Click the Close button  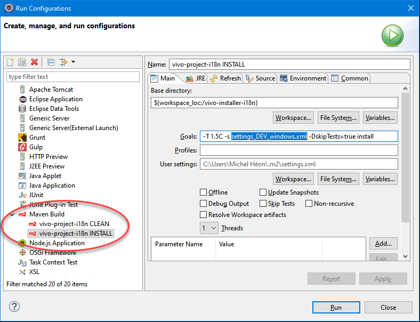tap(388, 307)
